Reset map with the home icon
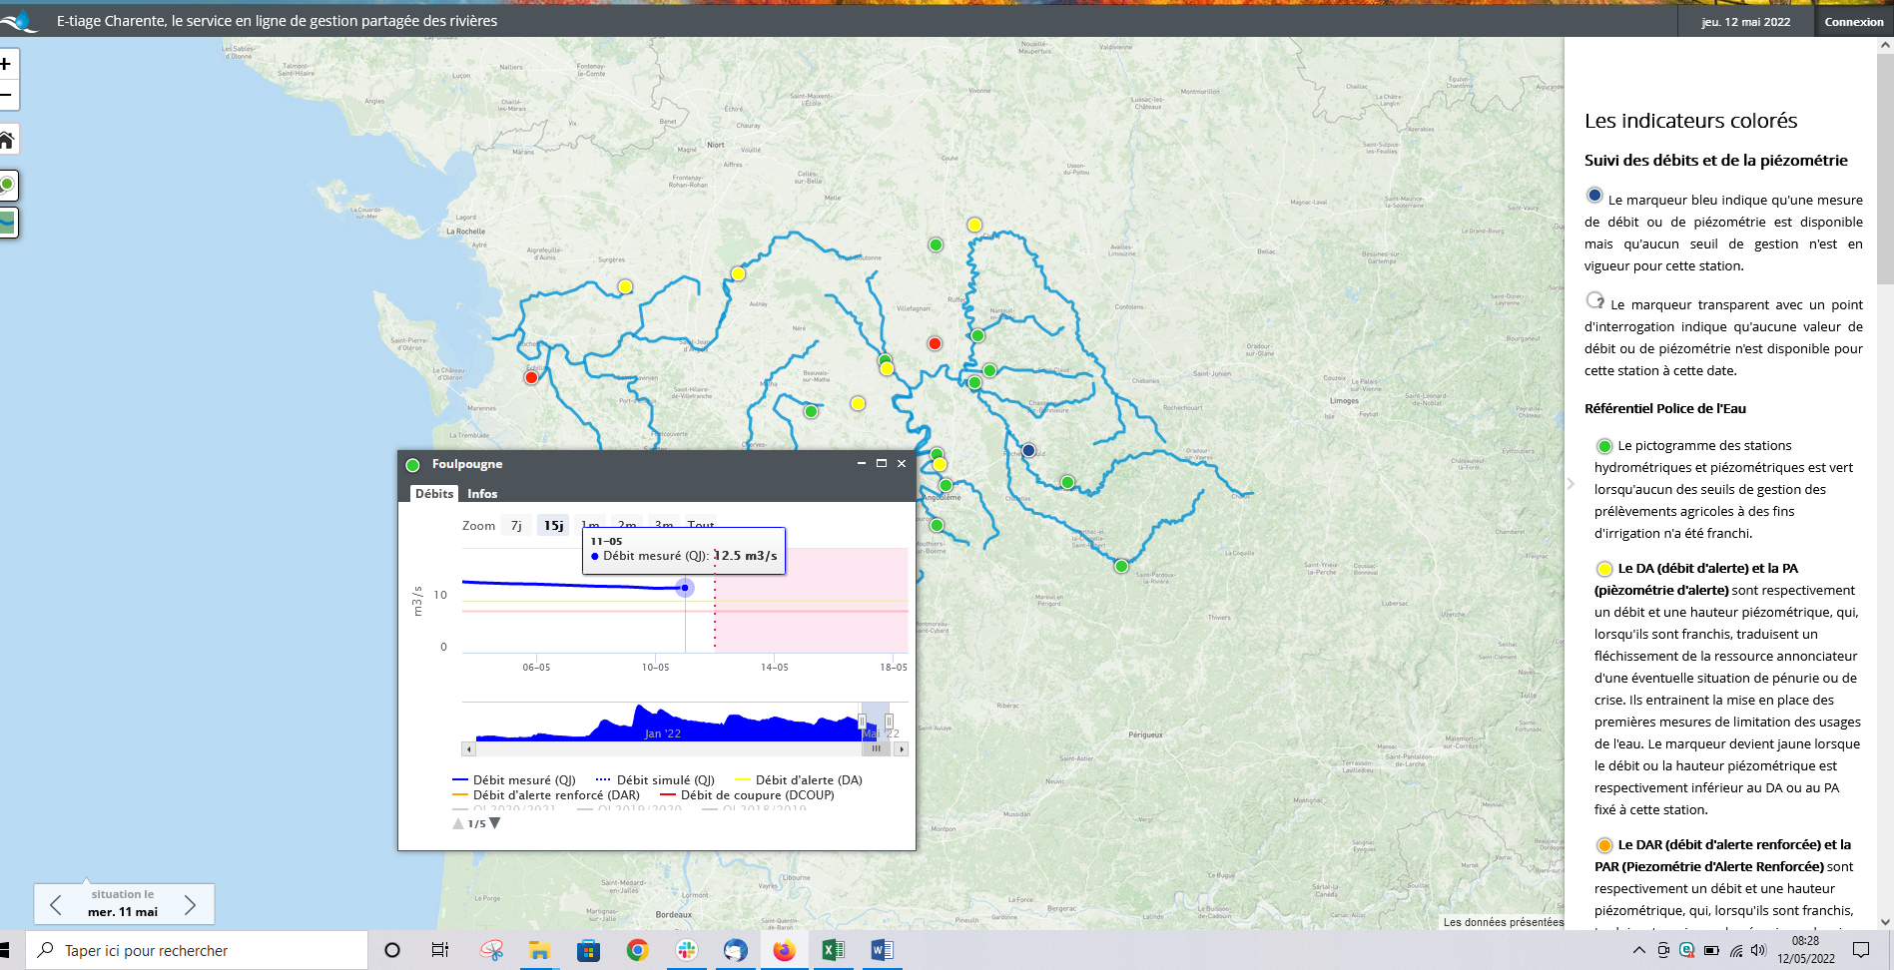The image size is (1894, 970). pos(6,140)
